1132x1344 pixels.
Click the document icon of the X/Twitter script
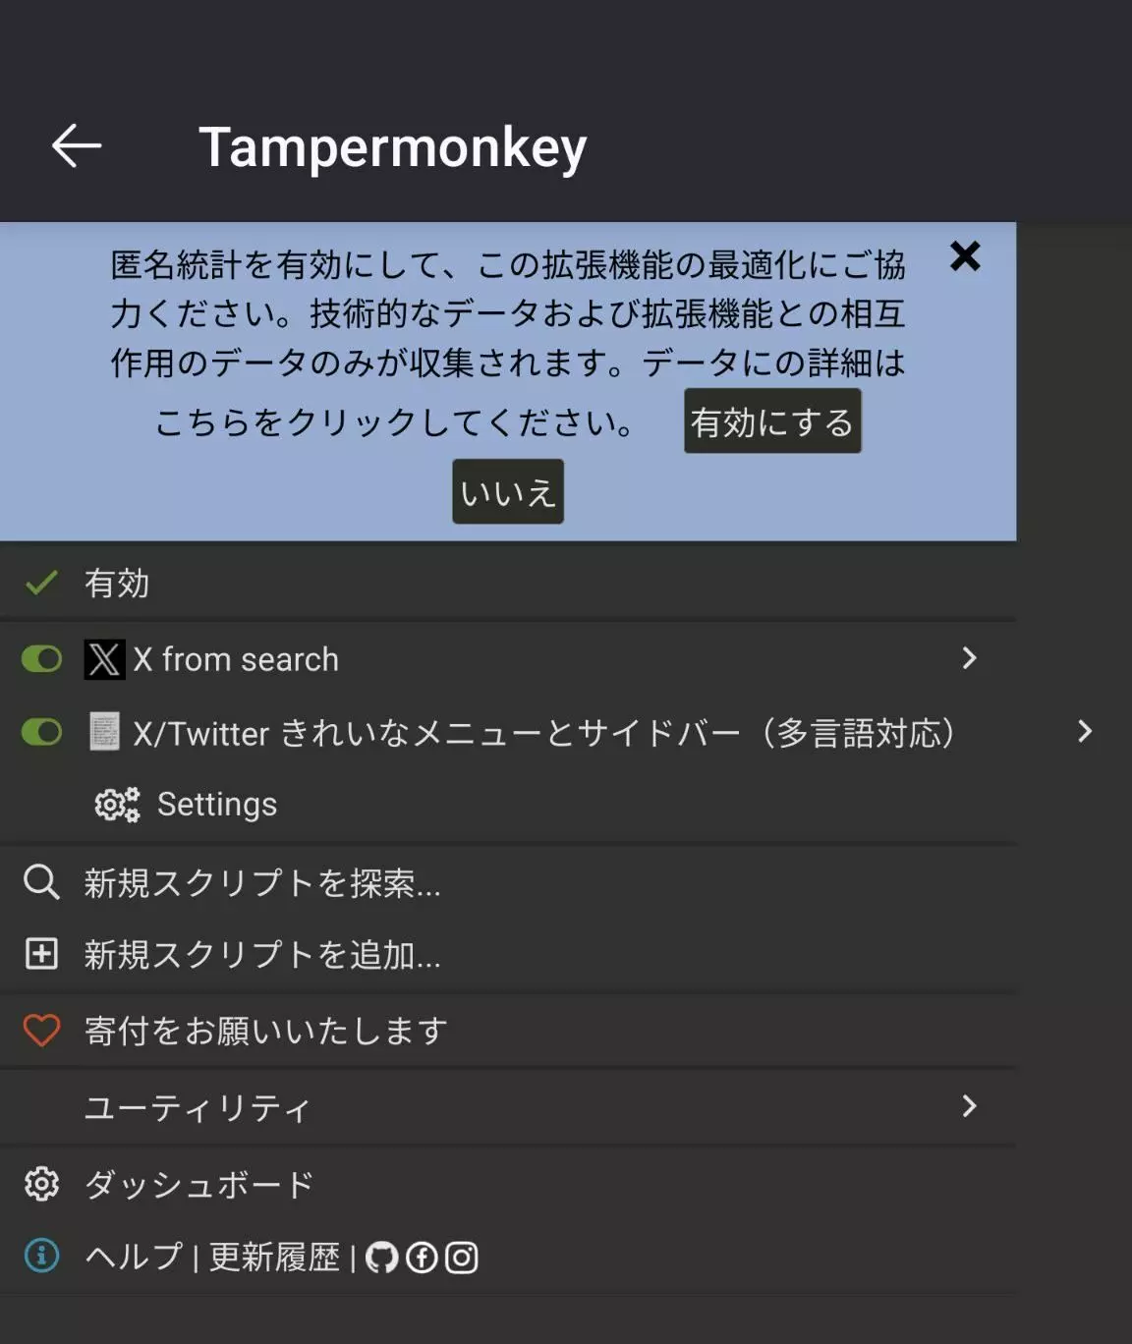coord(104,732)
